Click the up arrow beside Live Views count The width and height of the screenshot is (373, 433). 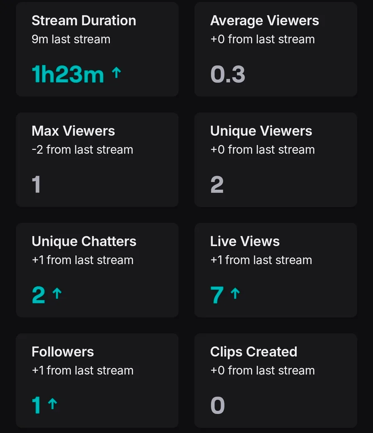(x=235, y=294)
